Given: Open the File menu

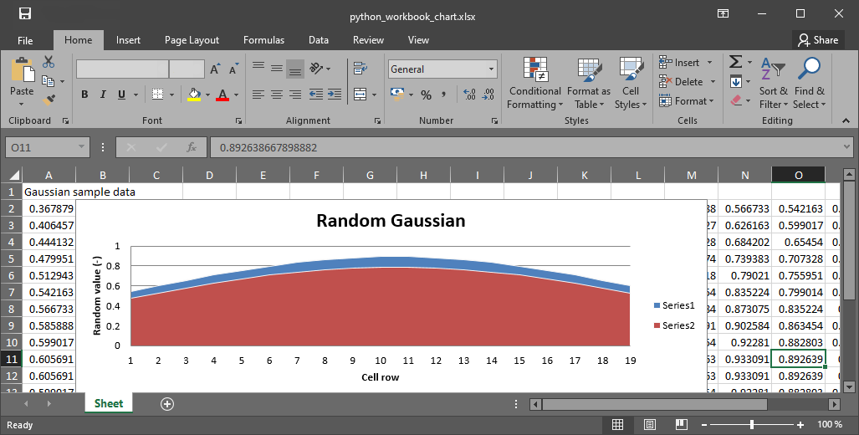Looking at the screenshot, I should 25,40.
